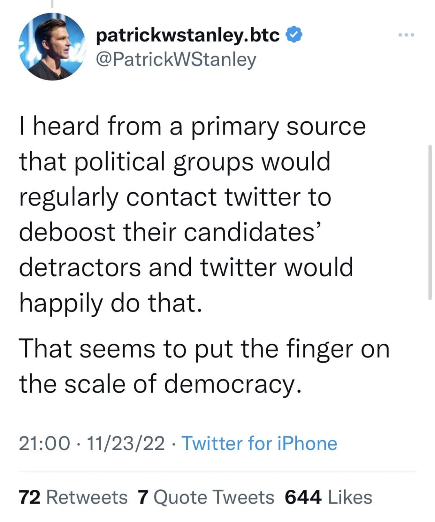435x522 pixels.
Task: Open the Twitter for iPhone source link
Action: [x=259, y=443]
